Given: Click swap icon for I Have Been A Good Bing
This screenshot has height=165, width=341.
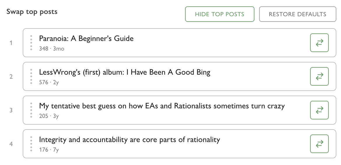Looking at the screenshot, I should coord(319,76).
